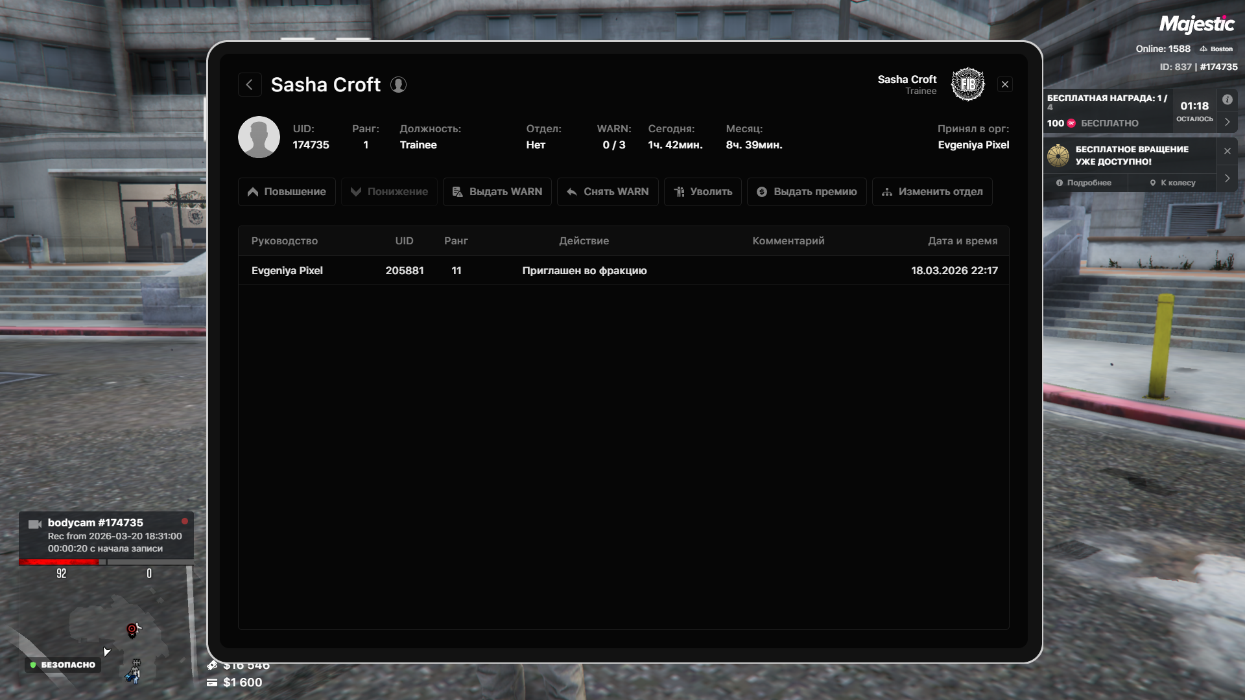Click the Выдать премию bonus button

806,192
